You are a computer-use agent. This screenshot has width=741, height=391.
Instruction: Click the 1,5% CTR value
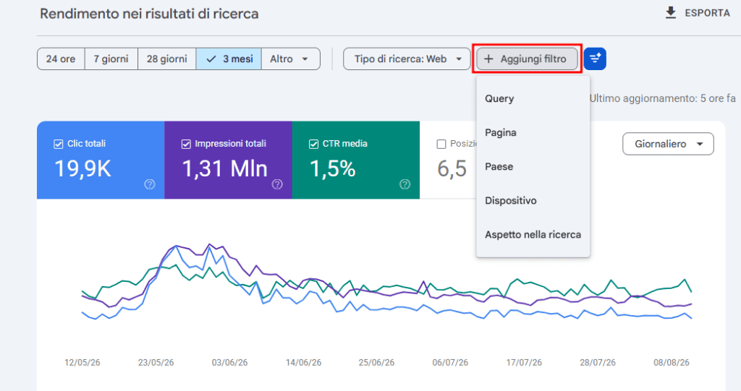tap(333, 168)
